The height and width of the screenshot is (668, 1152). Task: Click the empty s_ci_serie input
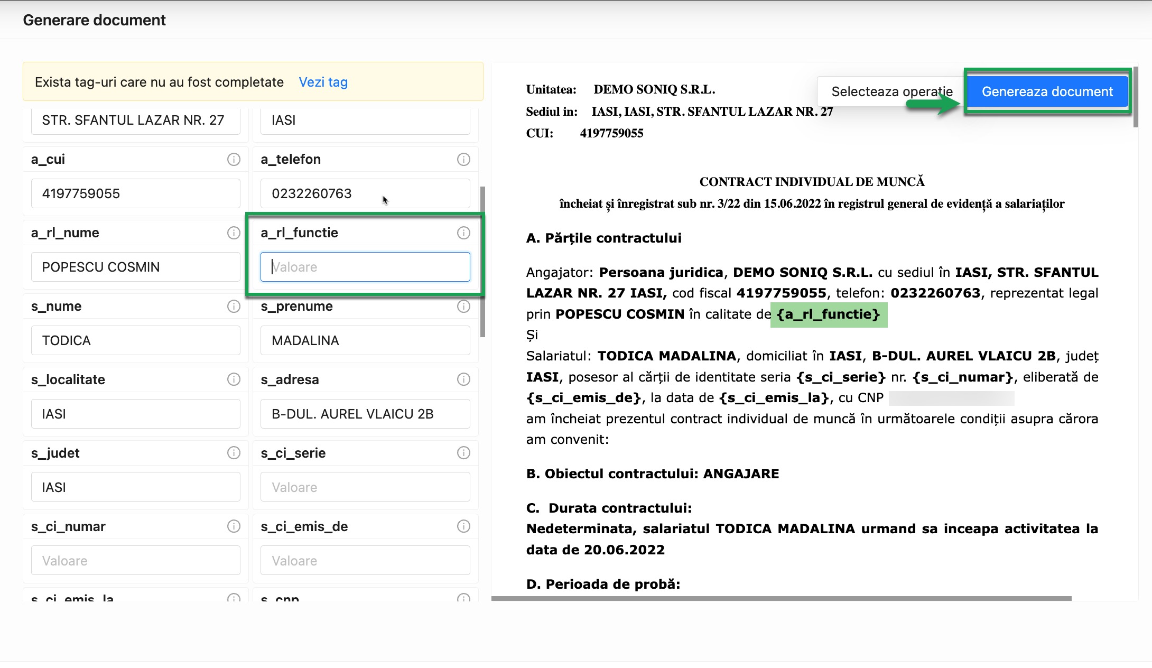coord(365,487)
